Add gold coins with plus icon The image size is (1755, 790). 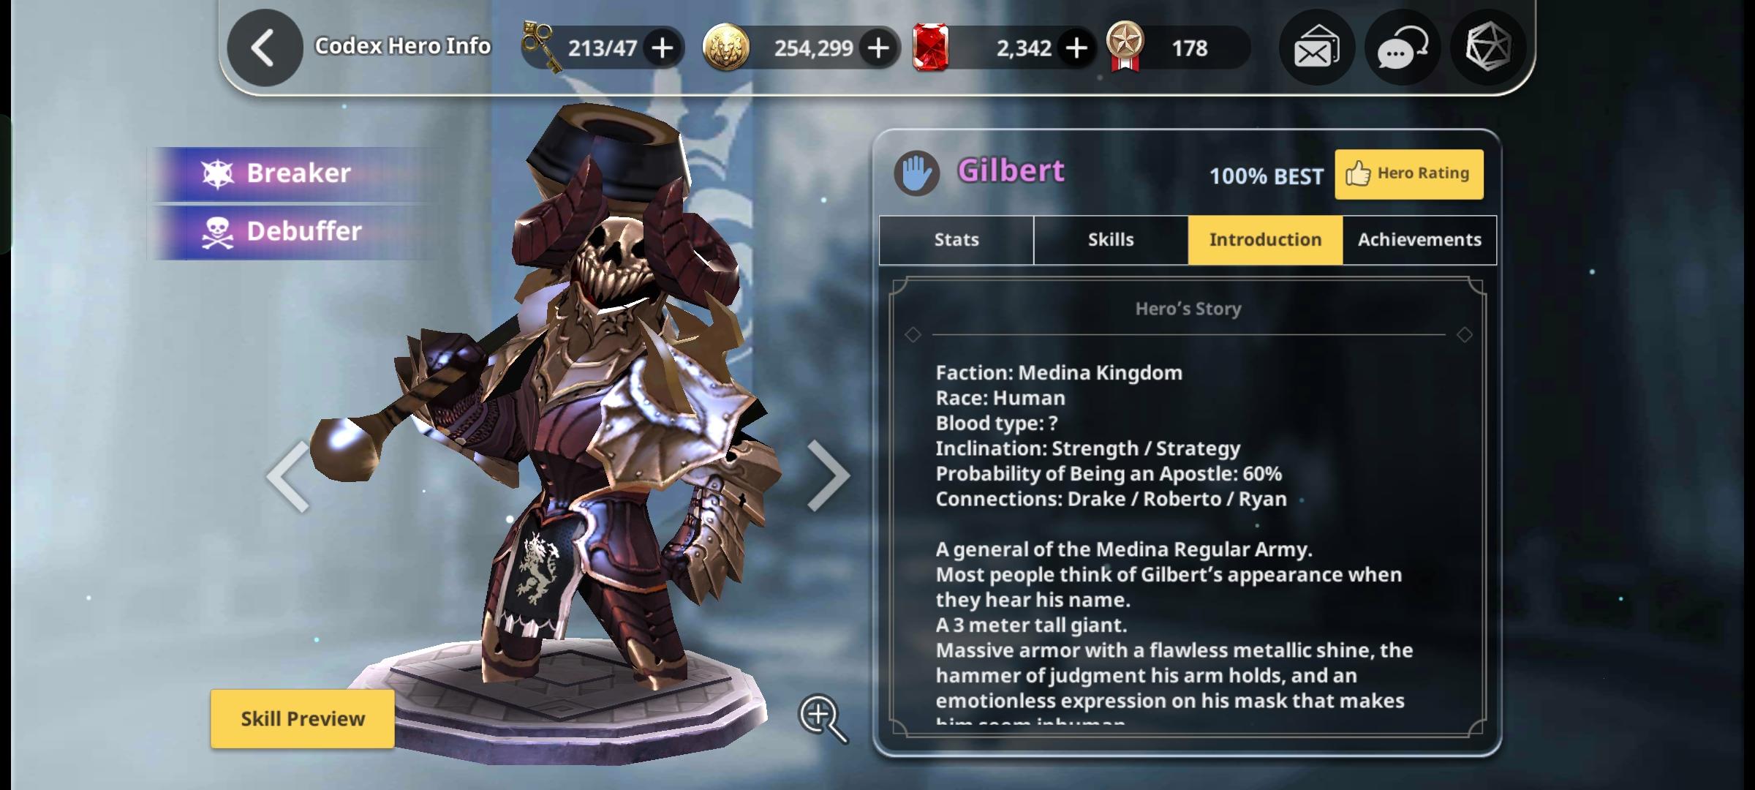click(878, 48)
